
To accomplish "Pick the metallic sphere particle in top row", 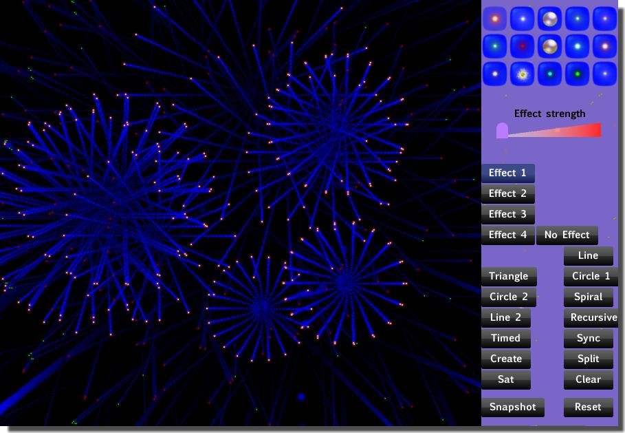I will coord(549,19).
